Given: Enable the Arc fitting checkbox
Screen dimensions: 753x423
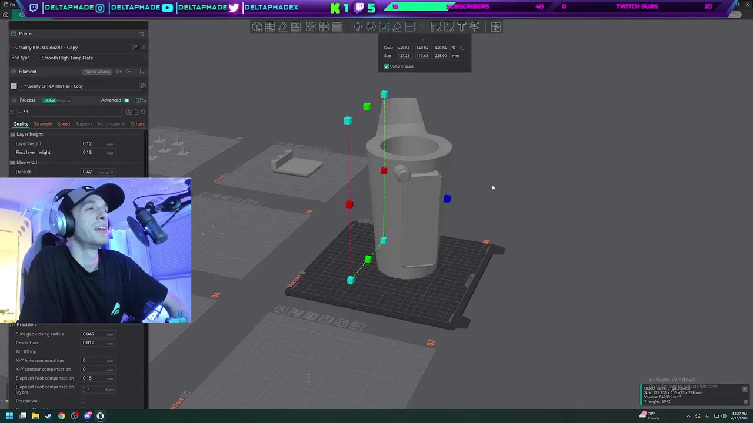Looking at the screenshot, I should pos(83,351).
